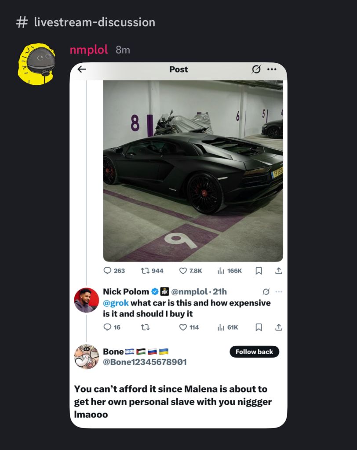Click the Follow back button
Screen dimensions: 357x450
(254, 352)
